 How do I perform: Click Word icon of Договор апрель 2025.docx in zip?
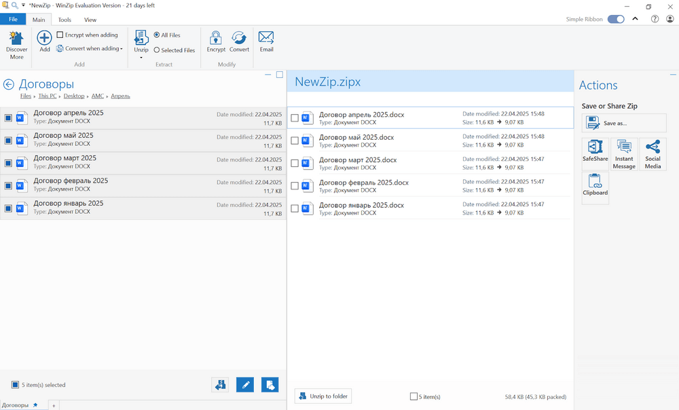click(308, 117)
